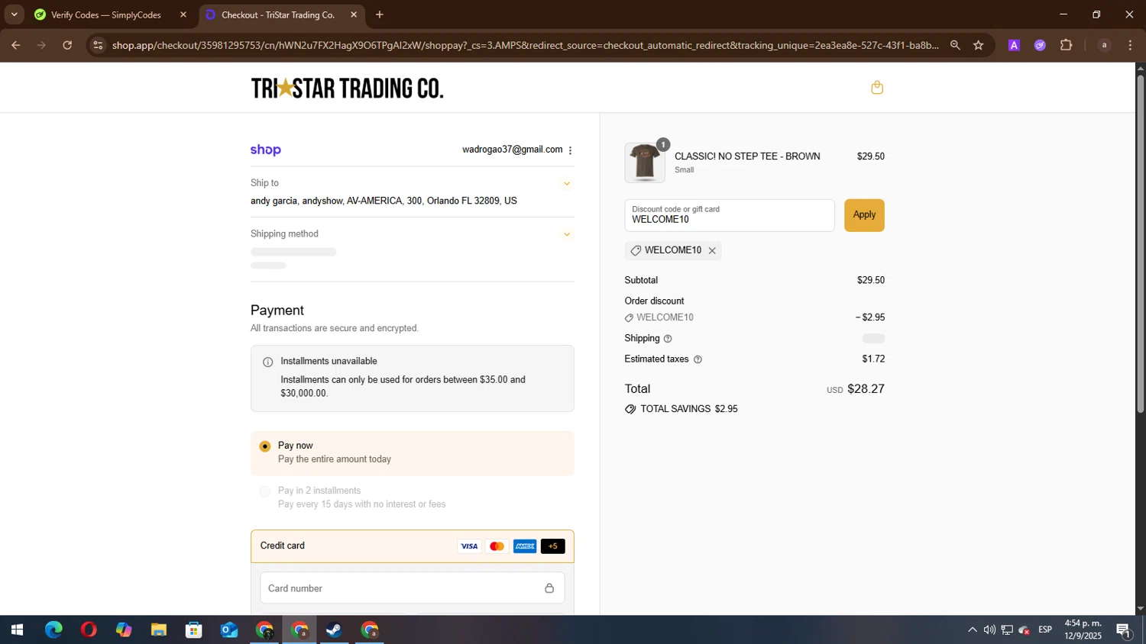Switch to Verify Codes — SimplyCodes tab
This screenshot has height=644, width=1146.
[x=105, y=14]
